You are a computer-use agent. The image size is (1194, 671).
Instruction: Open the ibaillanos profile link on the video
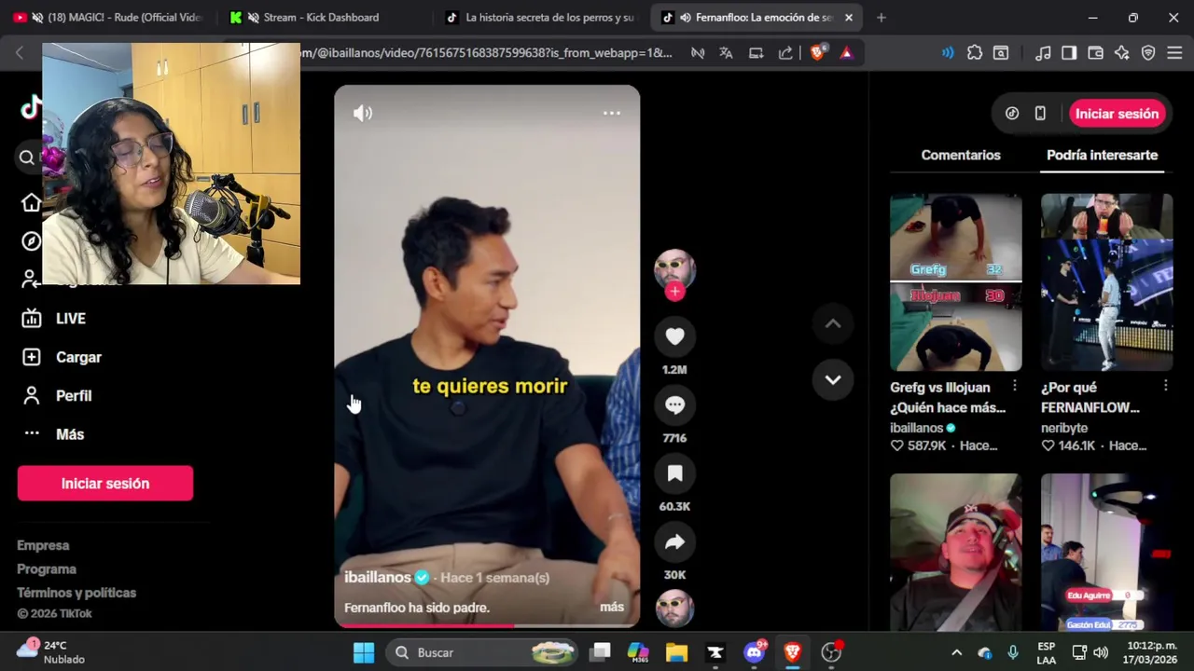378,577
